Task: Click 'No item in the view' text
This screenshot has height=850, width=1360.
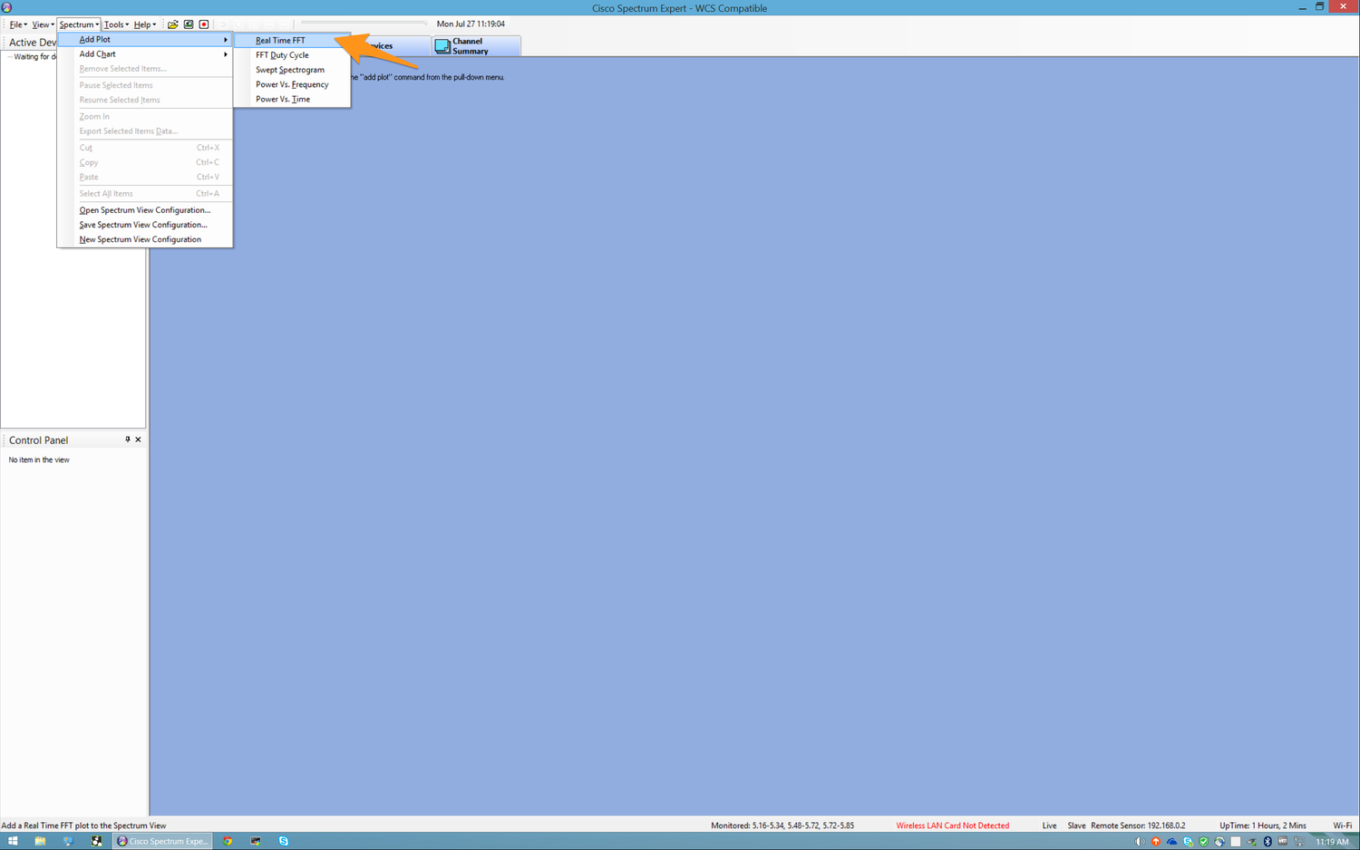Action: pos(39,460)
